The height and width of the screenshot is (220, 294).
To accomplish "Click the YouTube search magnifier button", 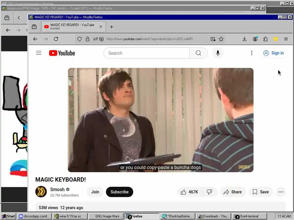I will click(198, 53).
